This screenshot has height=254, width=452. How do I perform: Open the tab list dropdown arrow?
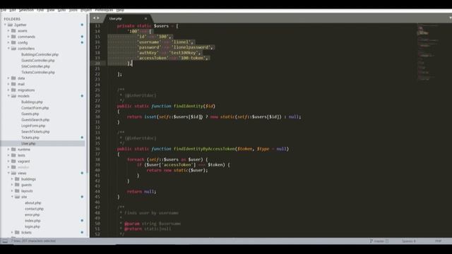click(x=450, y=18)
